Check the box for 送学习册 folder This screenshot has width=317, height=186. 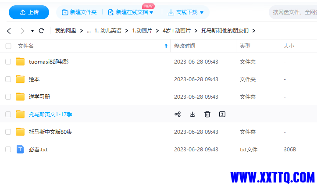pyautogui.click(x=8, y=97)
